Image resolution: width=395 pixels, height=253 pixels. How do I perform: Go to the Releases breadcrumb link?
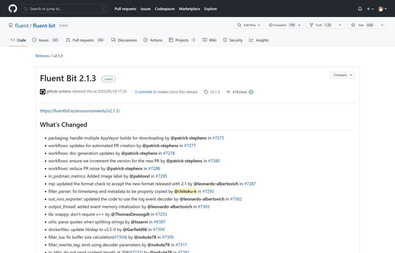(x=42, y=56)
